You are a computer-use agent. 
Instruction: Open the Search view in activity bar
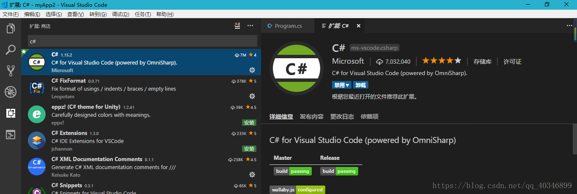(11, 50)
